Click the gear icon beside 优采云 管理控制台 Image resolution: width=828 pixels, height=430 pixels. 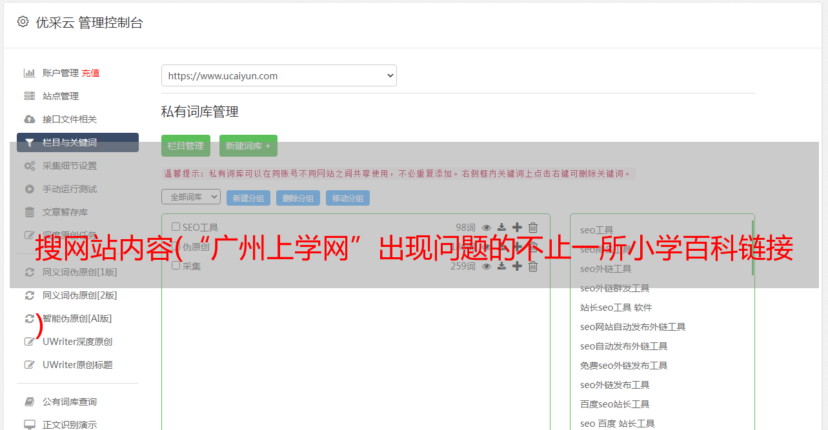click(23, 22)
